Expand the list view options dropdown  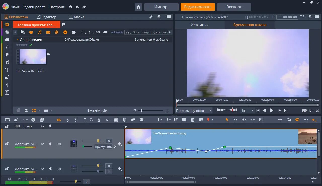click(83, 32)
